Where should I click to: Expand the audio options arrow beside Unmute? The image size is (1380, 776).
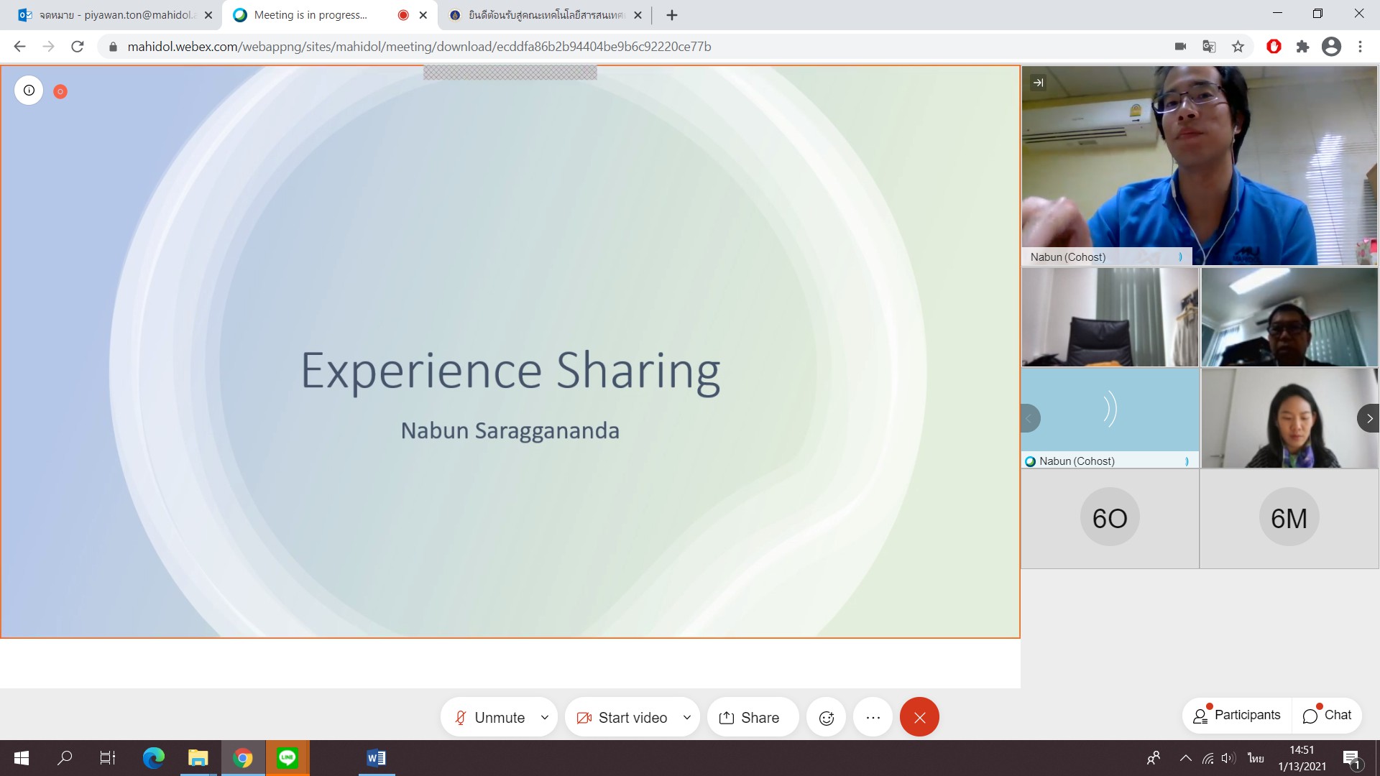click(545, 717)
